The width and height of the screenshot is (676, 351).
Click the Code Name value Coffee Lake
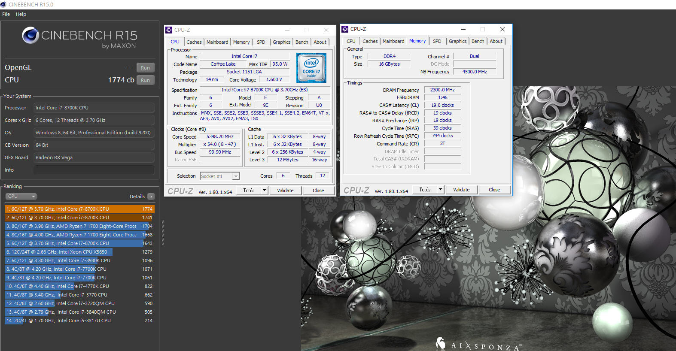tap(223, 64)
